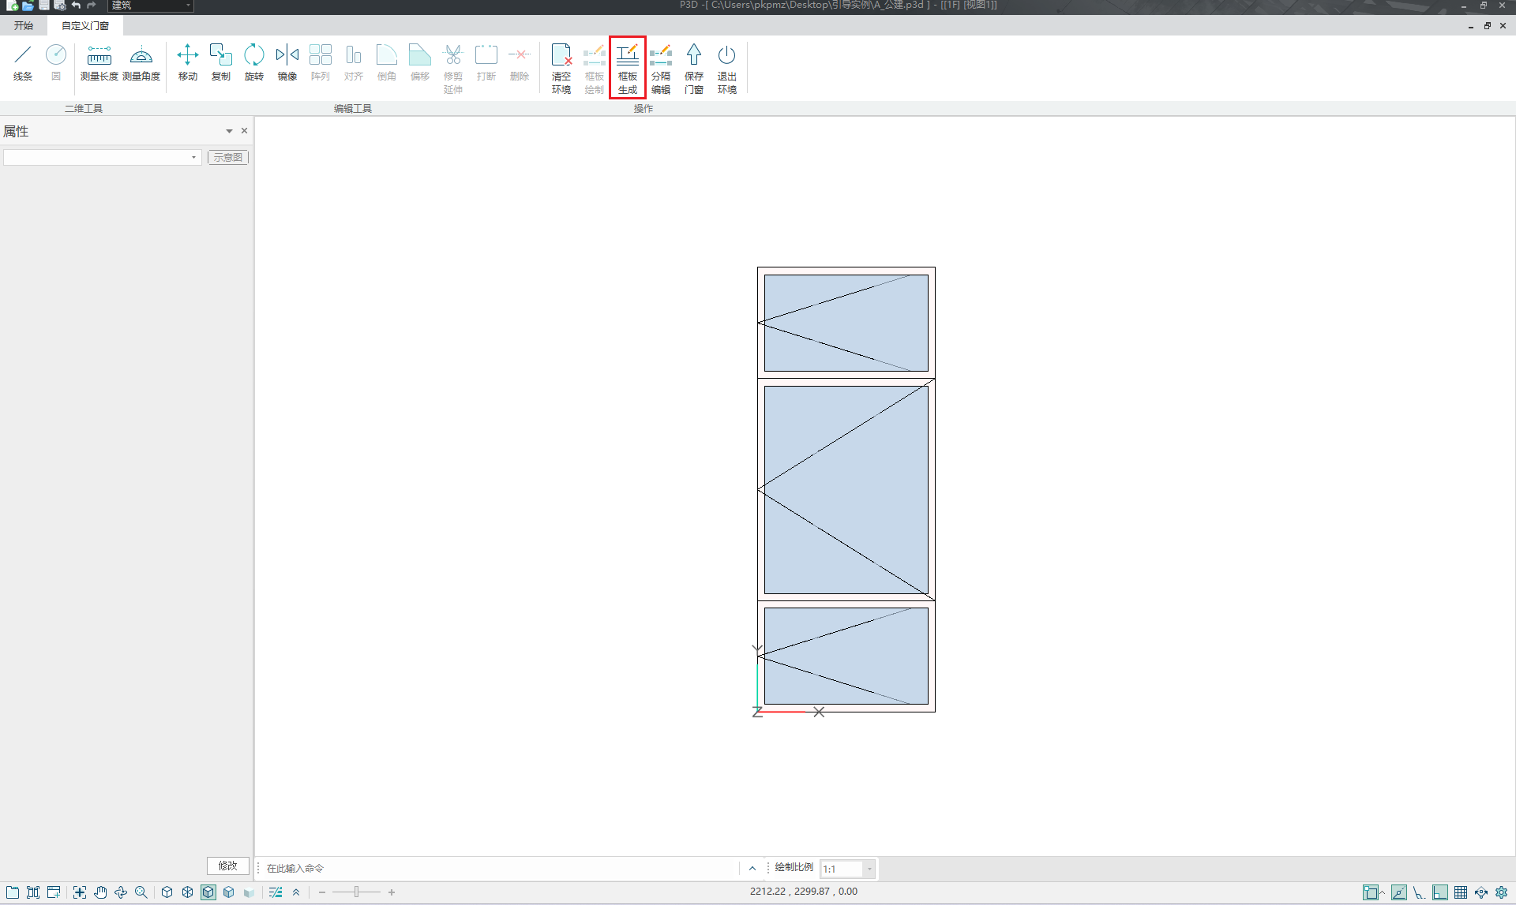
Task: Click the 测量长度 measure length tool
Action: click(99, 63)
